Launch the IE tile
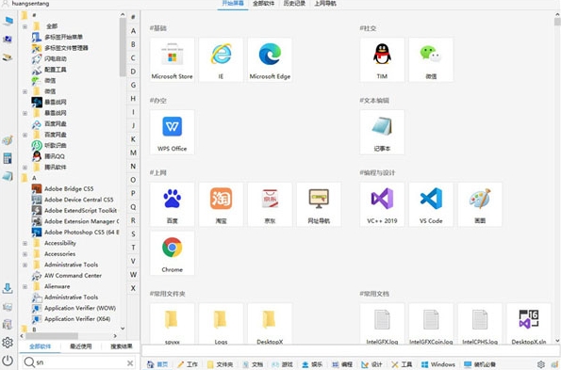This screenshot has width=561, height=370. point(221,60)
